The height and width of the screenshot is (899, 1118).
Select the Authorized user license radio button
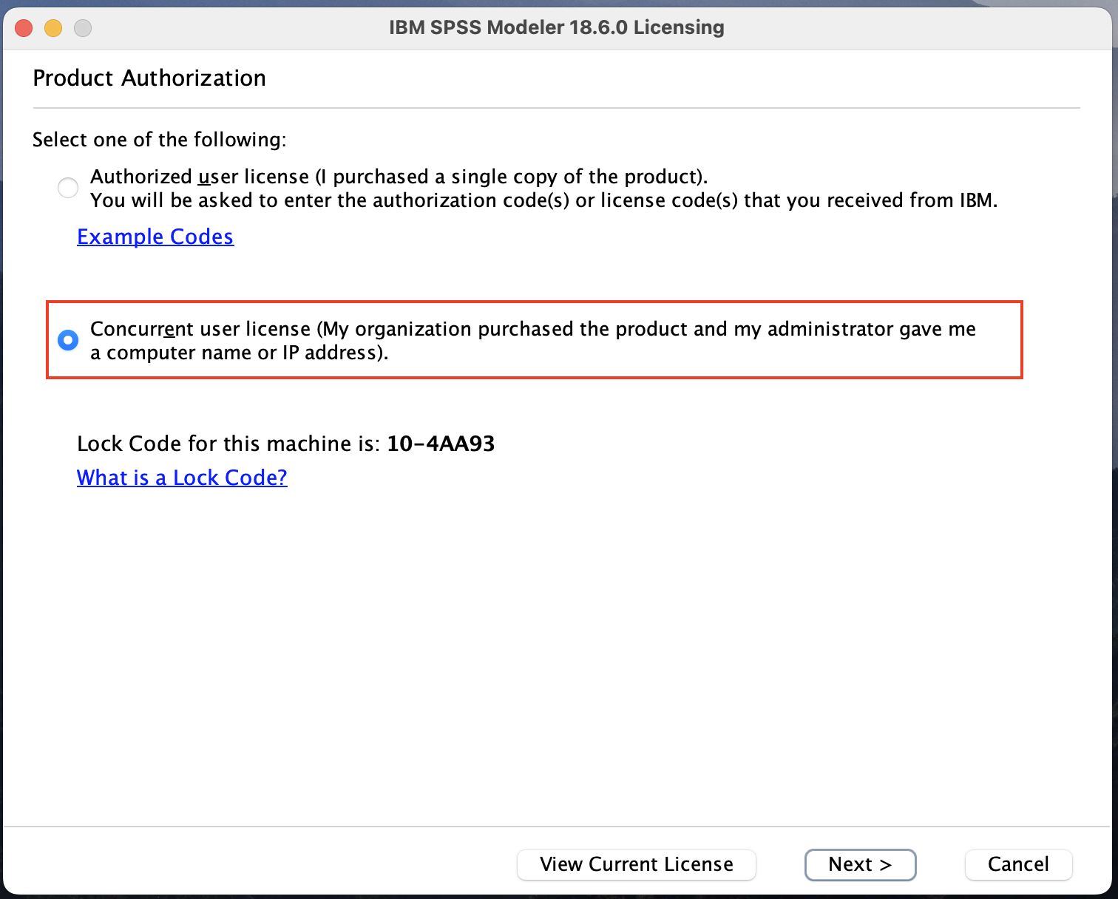(68, 188)
